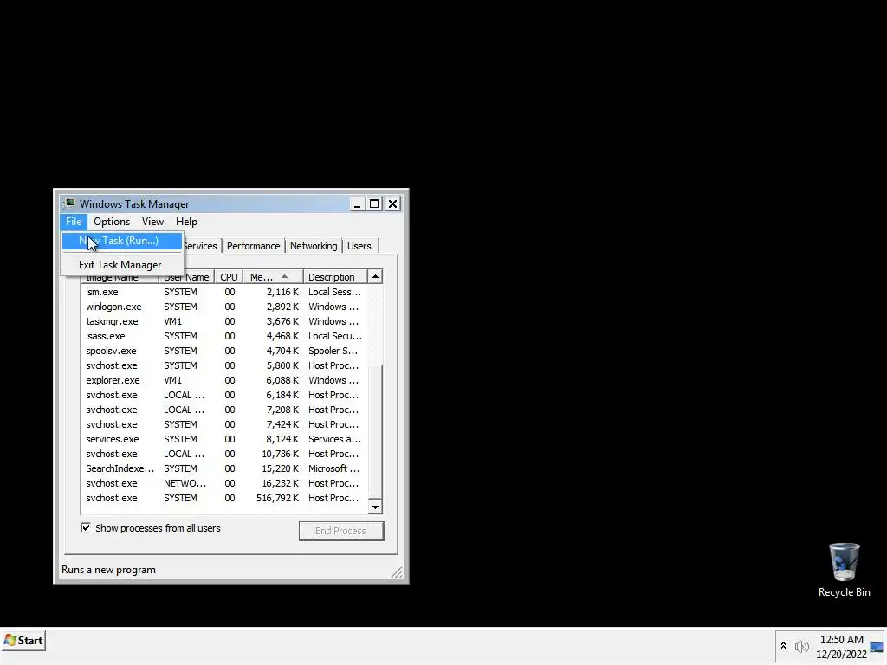
Task: Minimize the Task Manager window
Action: point(357,203)
